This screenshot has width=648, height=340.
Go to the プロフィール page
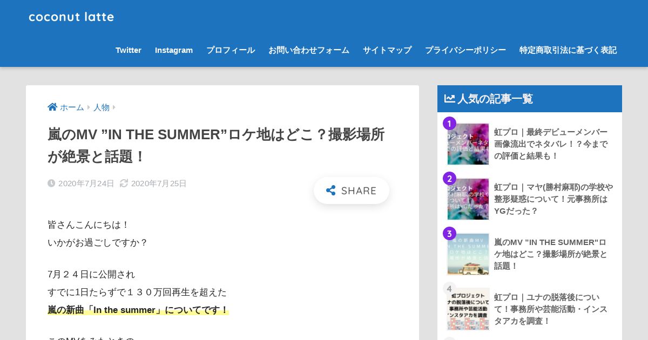coord(231,50)
